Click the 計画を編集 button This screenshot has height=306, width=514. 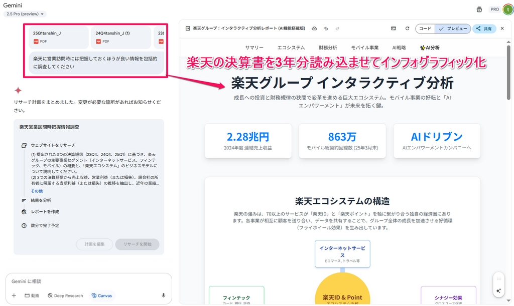tap(94, 244)
